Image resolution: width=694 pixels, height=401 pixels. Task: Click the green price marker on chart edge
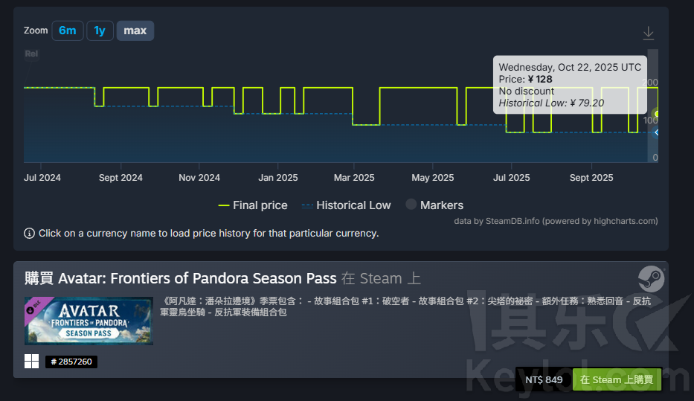(x=656, y=113)
